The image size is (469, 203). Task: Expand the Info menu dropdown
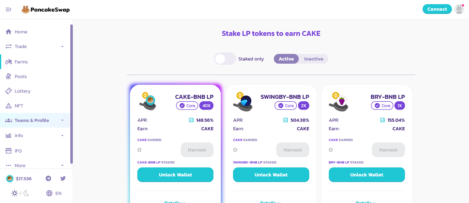[x=62, y=136]
